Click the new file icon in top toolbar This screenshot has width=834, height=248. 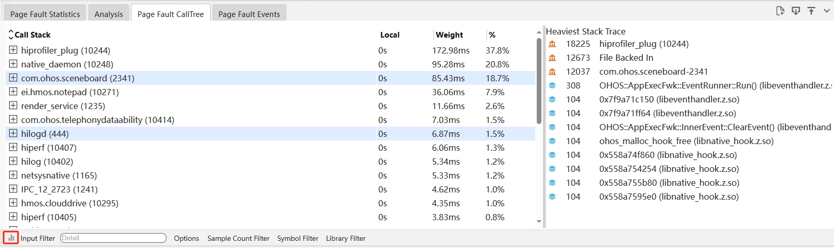click(x=780, y=11)
